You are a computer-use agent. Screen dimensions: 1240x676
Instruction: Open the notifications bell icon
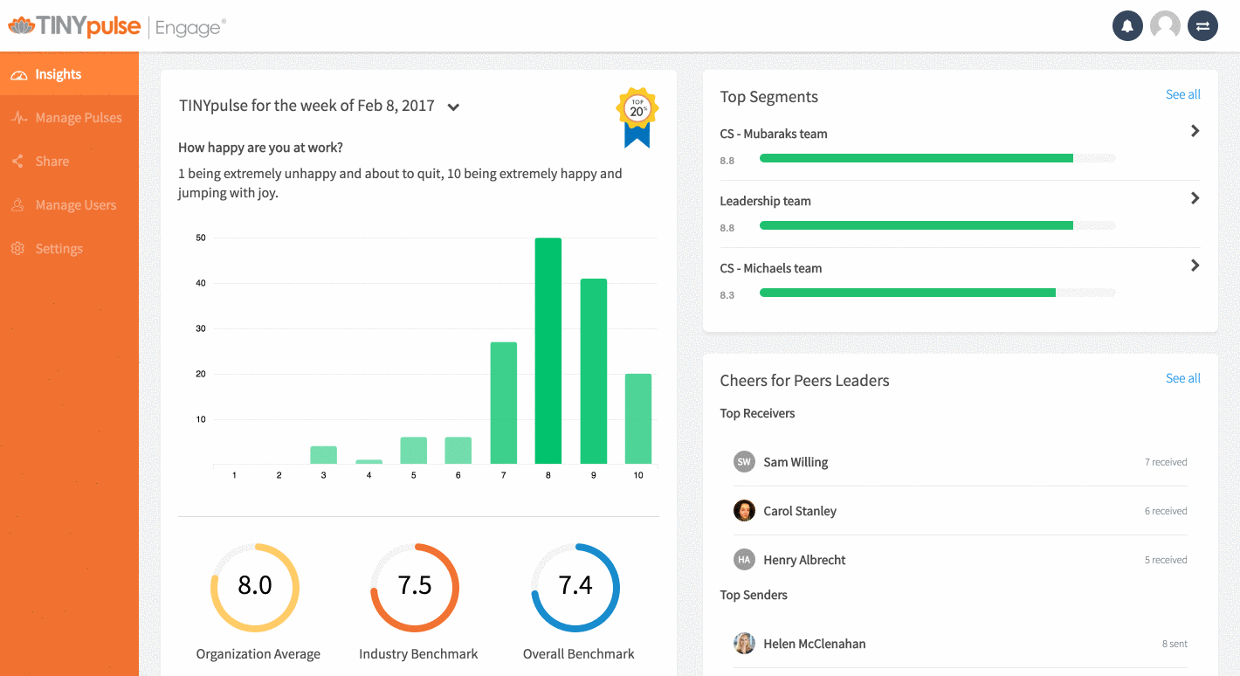coord(1127,26)
